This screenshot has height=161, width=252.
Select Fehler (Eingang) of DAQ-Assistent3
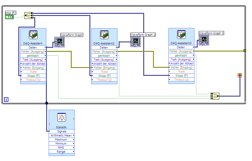(x=181, y=67)
